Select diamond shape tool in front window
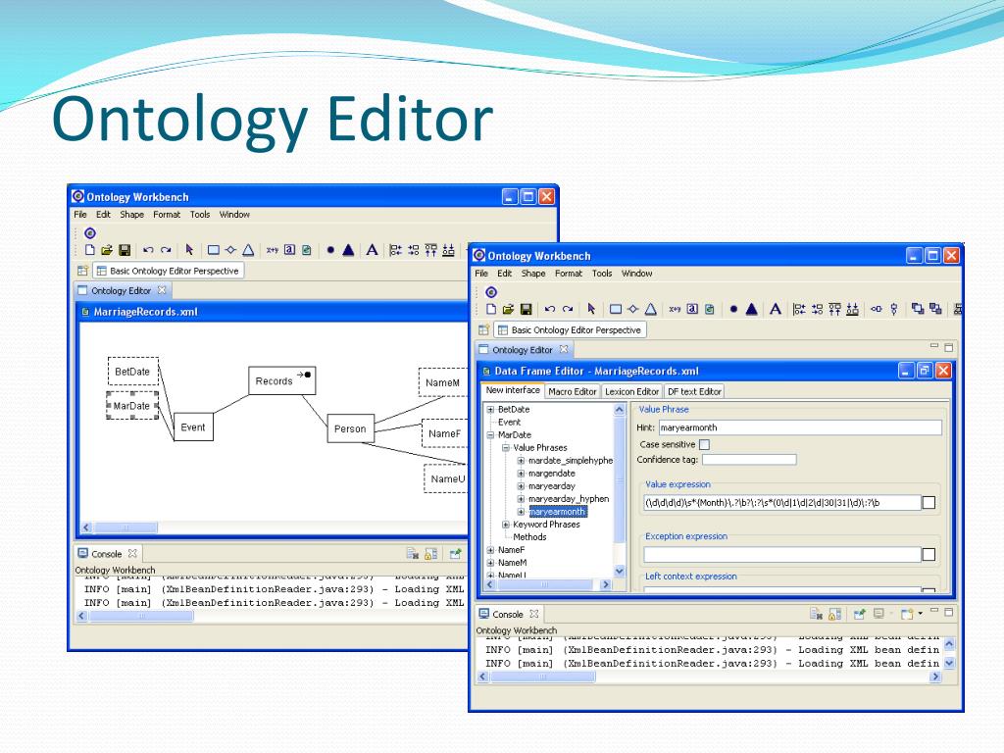 (632, 309)
